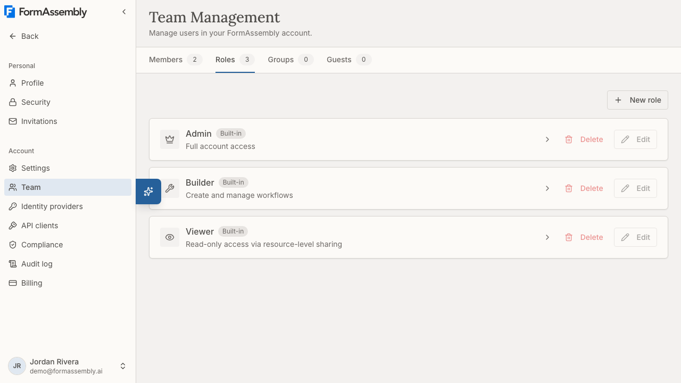Switch to the Members tab
The height and width of the screenshot is (383, 681).
click(x=175, y=60)
